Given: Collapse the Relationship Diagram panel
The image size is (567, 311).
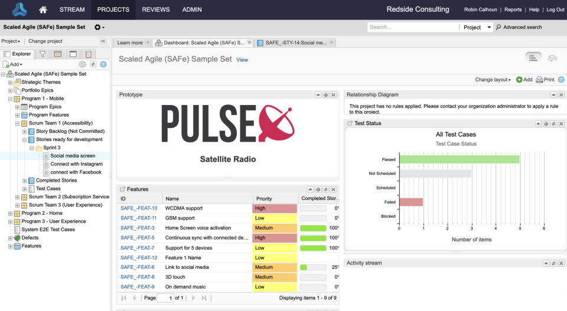Looking at the screenshot, I should [553, 94].
